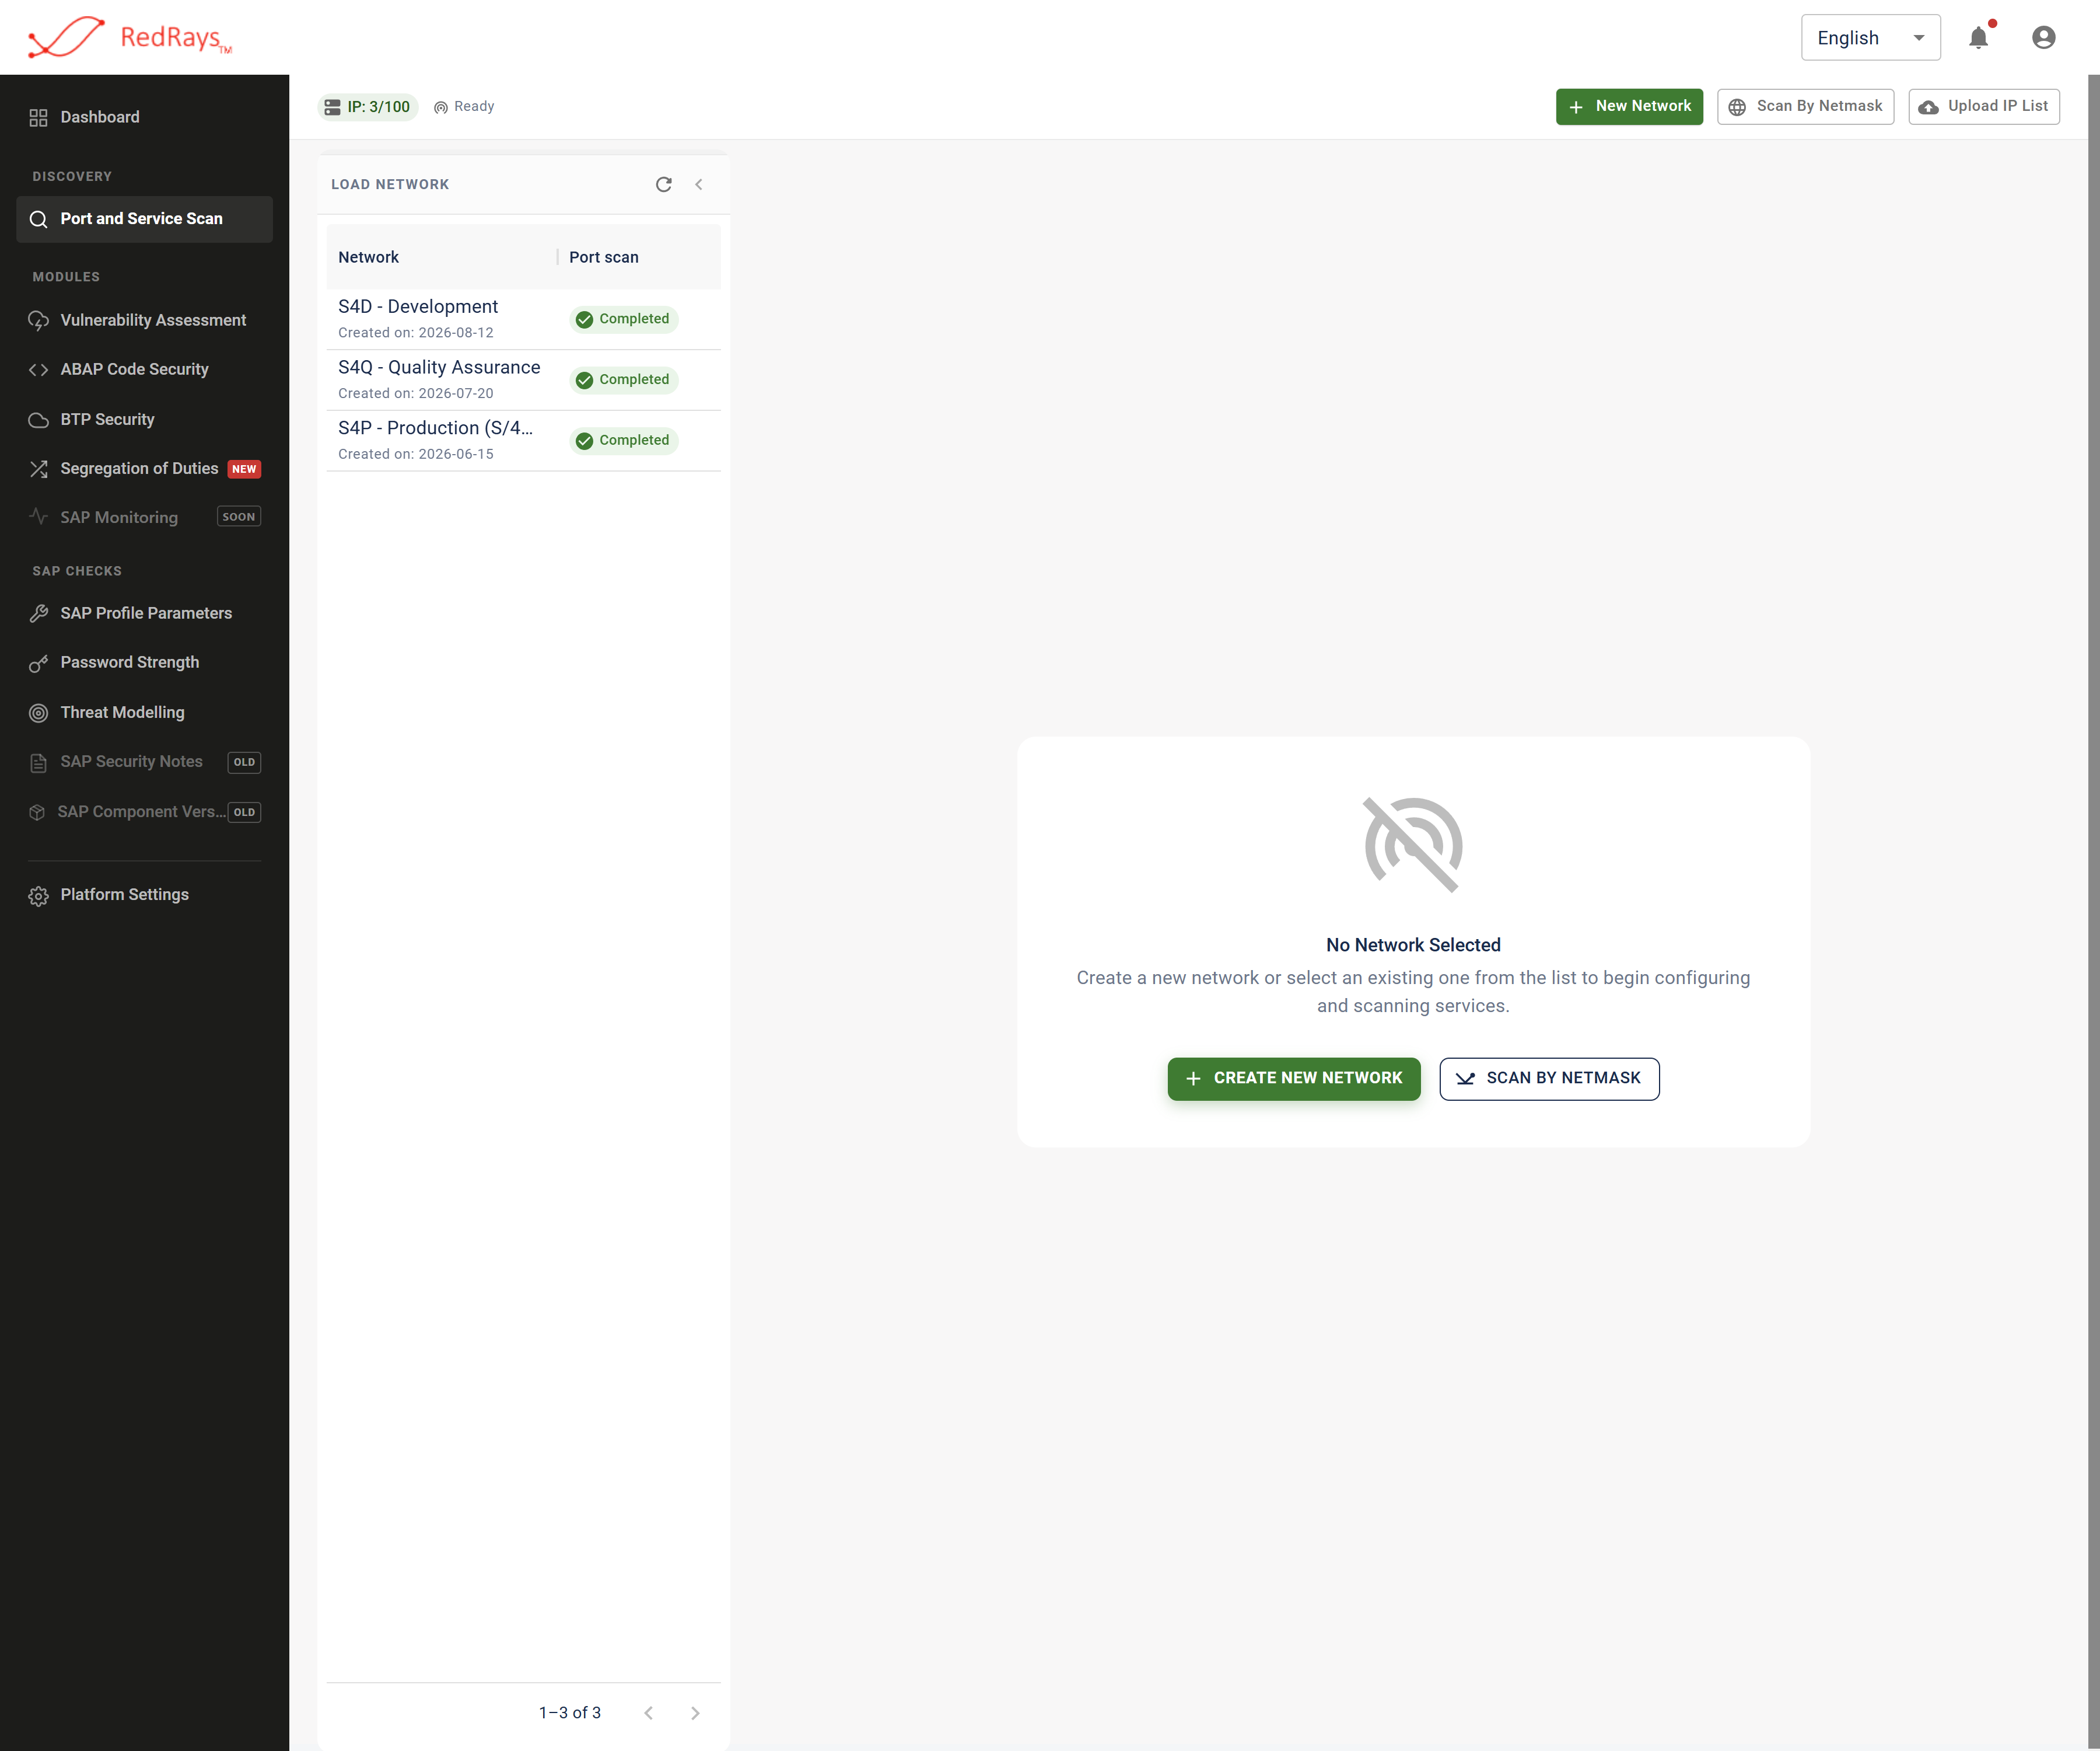Click the IP: 3/100 usage chip
2100x1751 pixels.
point(367,107)
